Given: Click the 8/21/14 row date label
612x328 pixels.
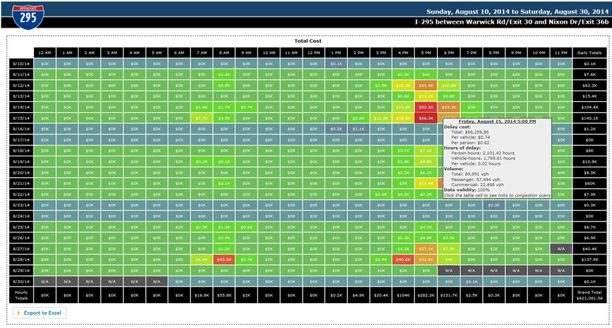Looking at the screenshot, I should (20, 183).
